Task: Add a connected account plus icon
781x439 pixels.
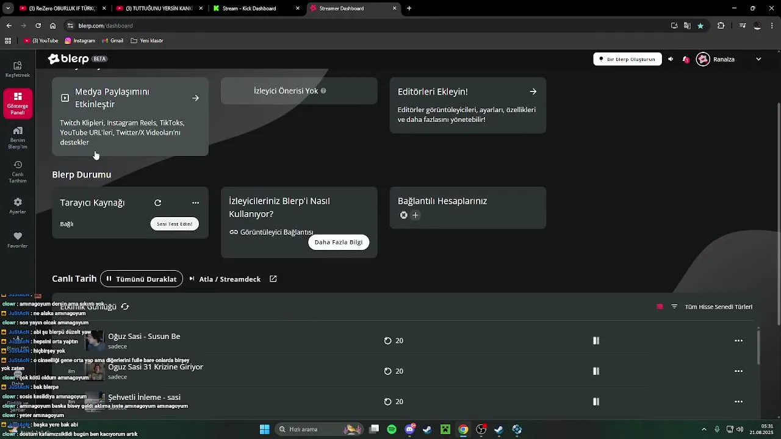Action: [416, 215]
